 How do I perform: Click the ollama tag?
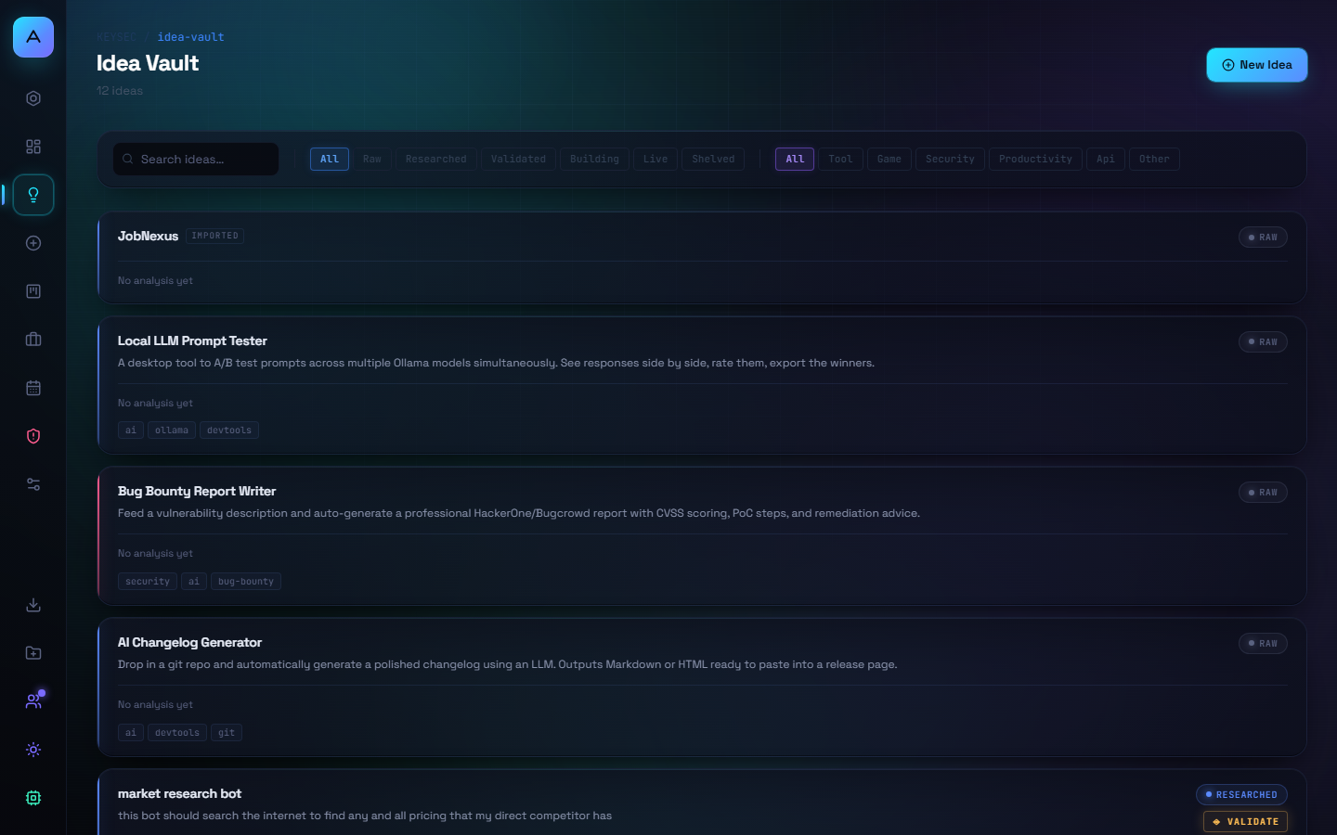pos(172,430)
